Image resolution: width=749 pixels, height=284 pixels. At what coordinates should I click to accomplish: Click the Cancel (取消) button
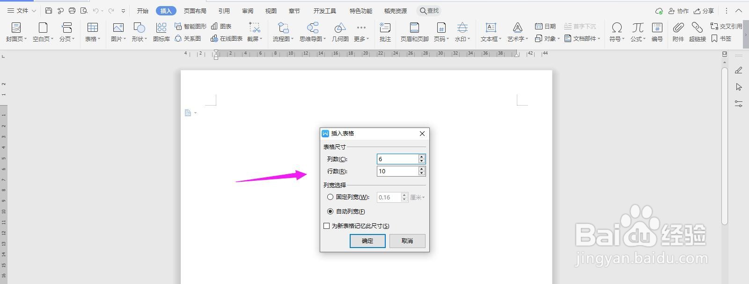(x=407, y=241)
